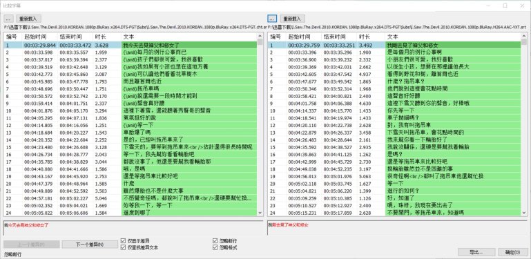Click left pane 编号 column header
This screenshot has width=531, height=259.
click(x=13, y=37)
